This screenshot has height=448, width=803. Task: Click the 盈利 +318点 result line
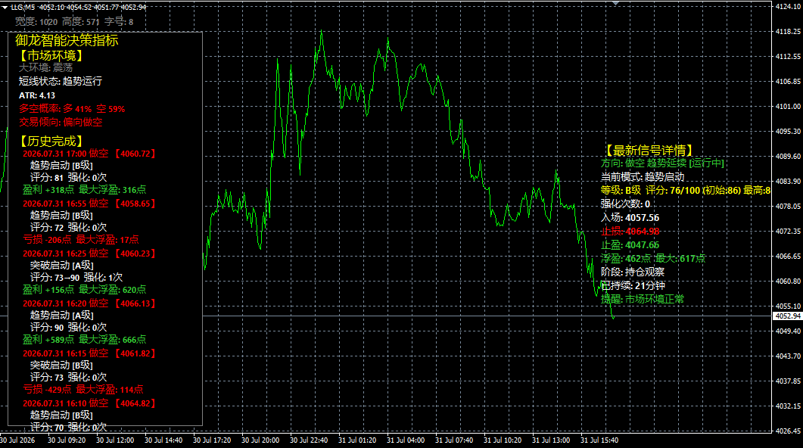pos(84,190)
